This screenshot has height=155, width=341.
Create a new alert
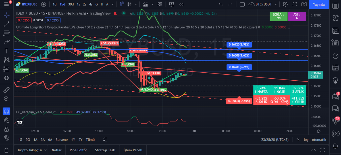(171, 4)
